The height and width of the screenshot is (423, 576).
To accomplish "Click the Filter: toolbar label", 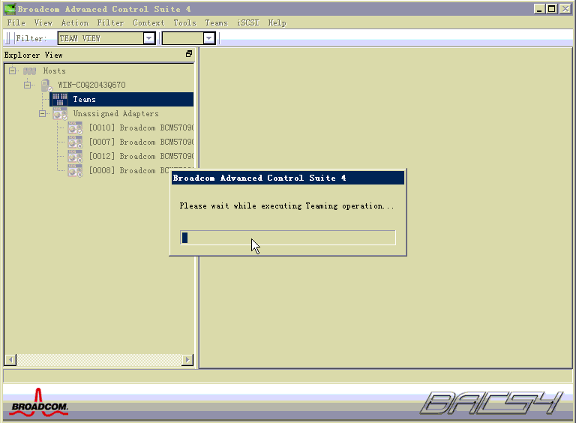I will click(x=31, y=38).
